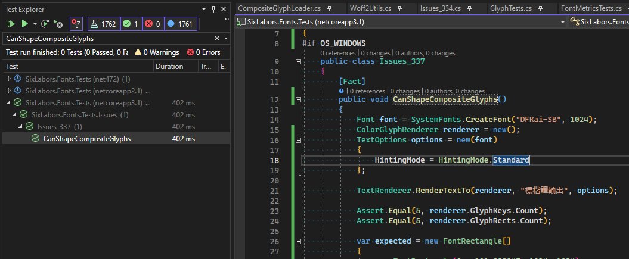This screenshot has height=259, width=629.
Task: Collapse the expected FontRectangle array region
Action: pos(298,241)
